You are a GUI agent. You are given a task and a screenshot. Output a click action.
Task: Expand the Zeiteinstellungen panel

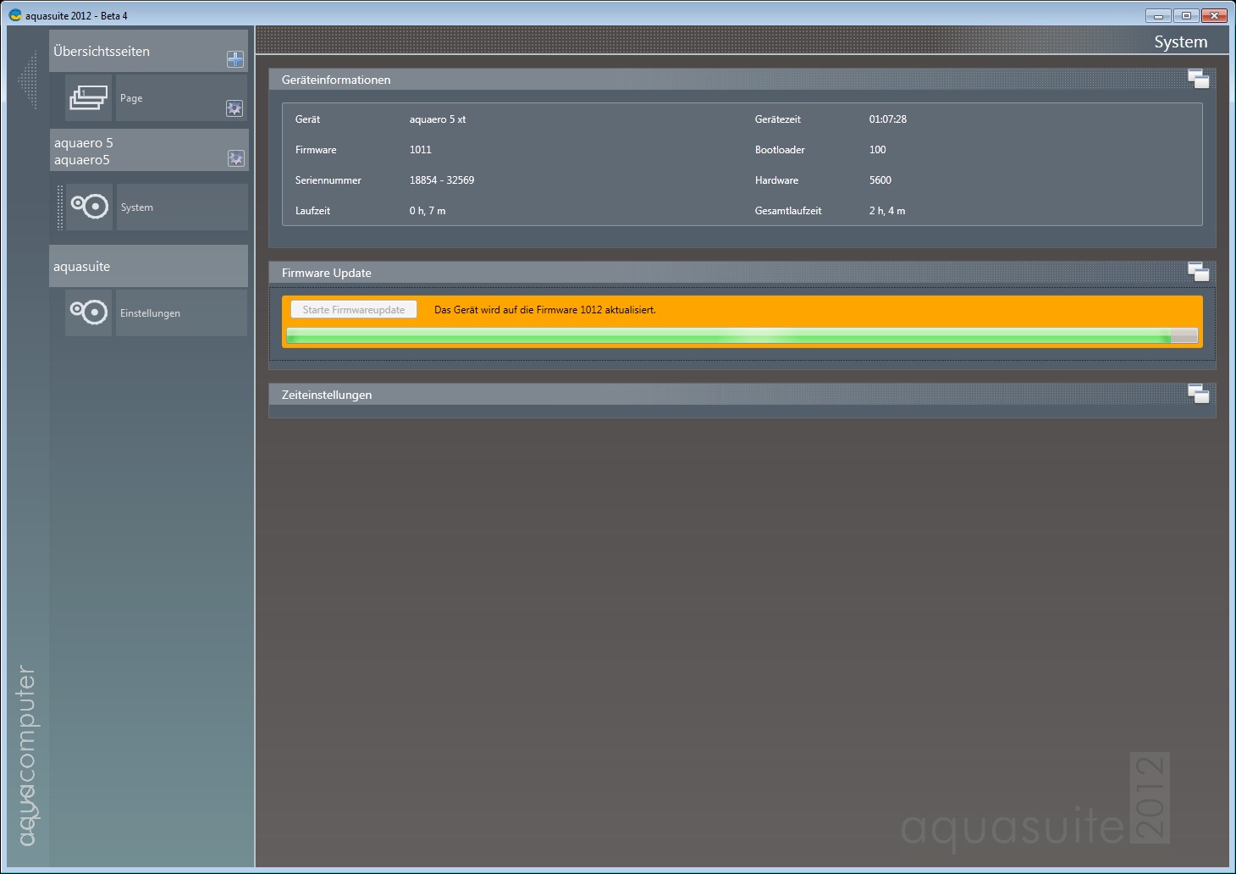tap(1198, 395)
